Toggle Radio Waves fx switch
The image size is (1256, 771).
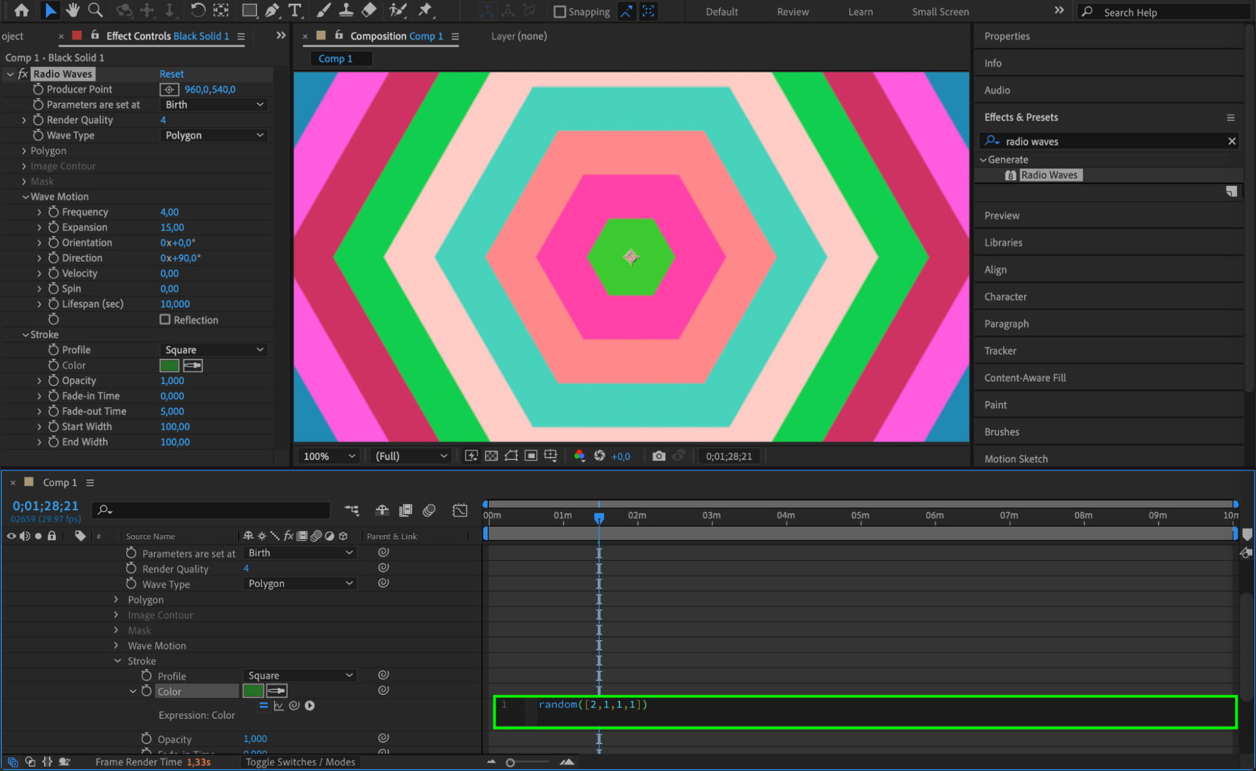23,74
